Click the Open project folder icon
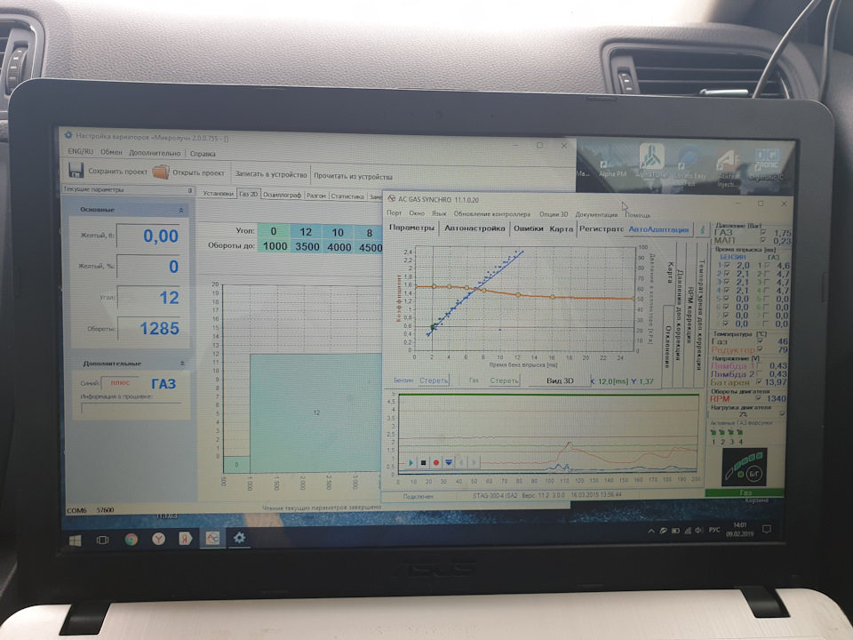 coord(161,172)
